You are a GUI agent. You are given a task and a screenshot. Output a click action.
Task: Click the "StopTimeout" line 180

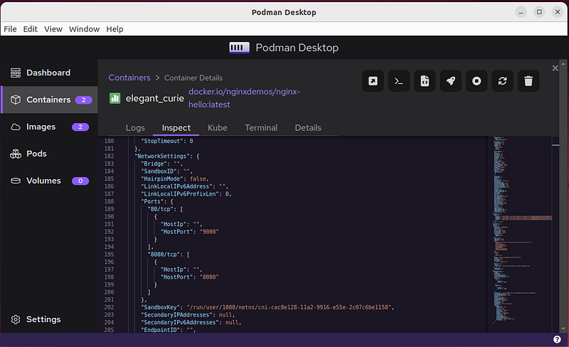click(x=167, y=141)
